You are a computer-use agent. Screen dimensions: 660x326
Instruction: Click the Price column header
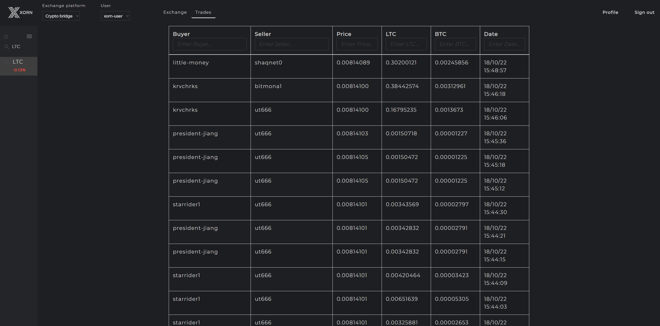tap(344, 34)
